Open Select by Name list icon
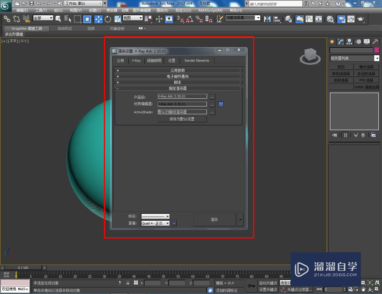Image resolution: width=382 pixels, height=294 pixels. coord(68,19)
